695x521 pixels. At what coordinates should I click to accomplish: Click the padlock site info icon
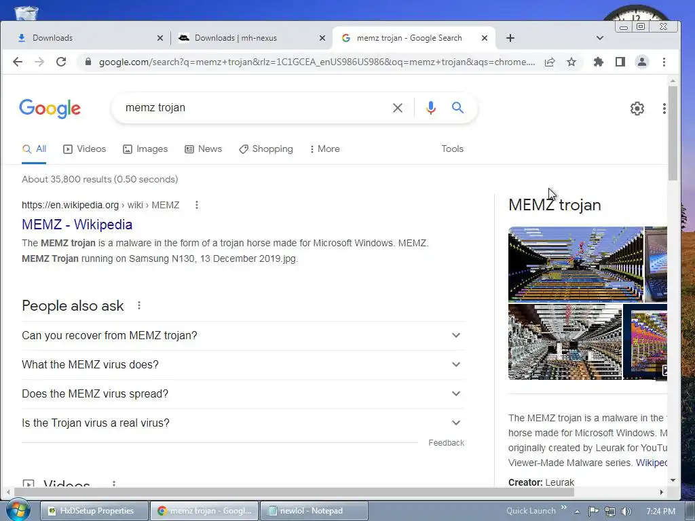(88, 62)
